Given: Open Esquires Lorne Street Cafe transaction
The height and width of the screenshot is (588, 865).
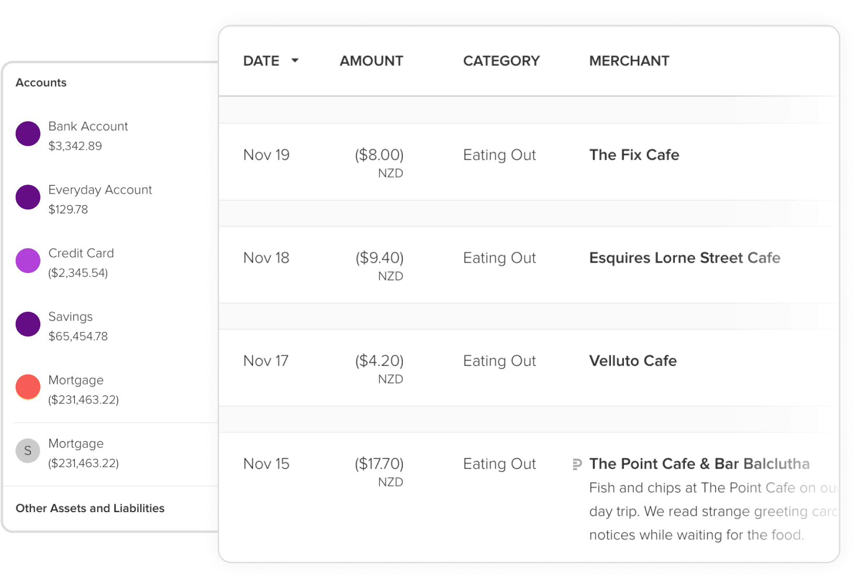Looking at the screenshot, I should [684, 258].
